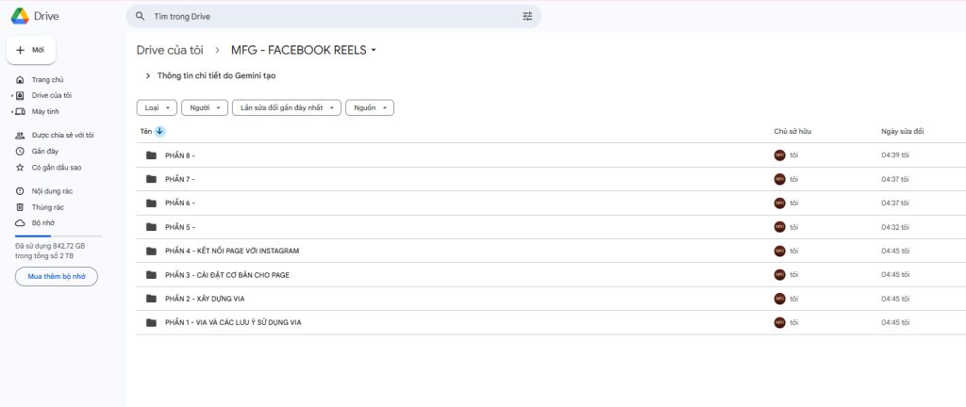Open the Người people filter dropdown
Screen dimensions: 966x407
(205, 107)
